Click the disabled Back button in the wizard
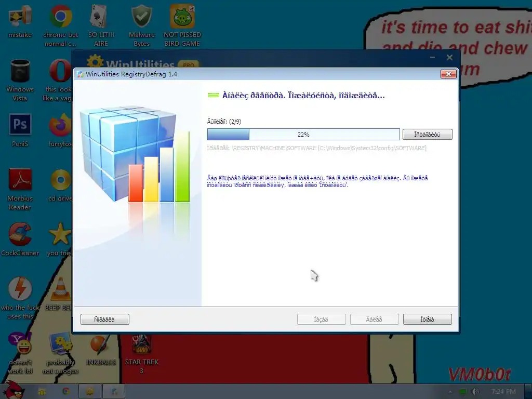Viewport: 532px width, 399px height. click(321, 320)
